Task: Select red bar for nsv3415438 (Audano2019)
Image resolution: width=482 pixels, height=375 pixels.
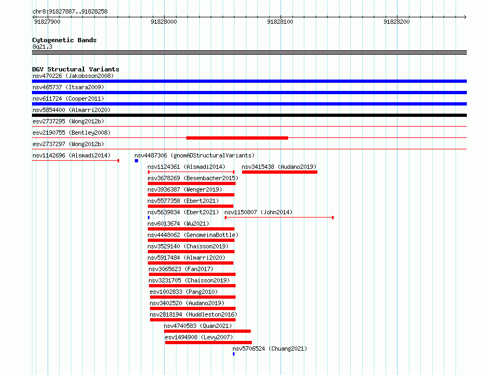Action: (280, 172)
